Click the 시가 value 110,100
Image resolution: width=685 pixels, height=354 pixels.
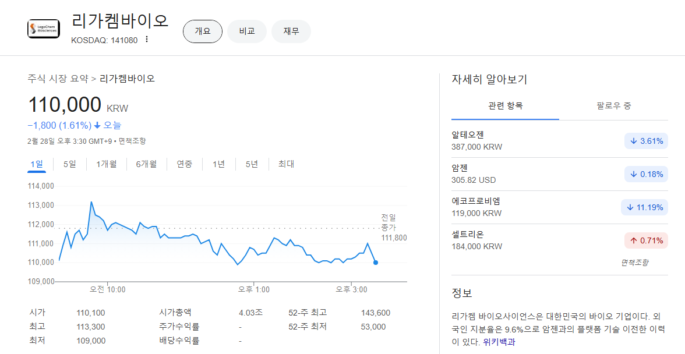click(x=90, y=313)
